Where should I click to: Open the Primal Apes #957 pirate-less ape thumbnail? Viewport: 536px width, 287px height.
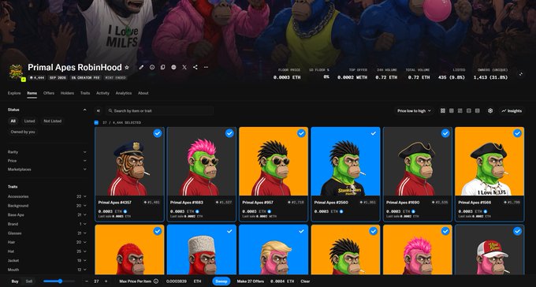pos(274,162)
